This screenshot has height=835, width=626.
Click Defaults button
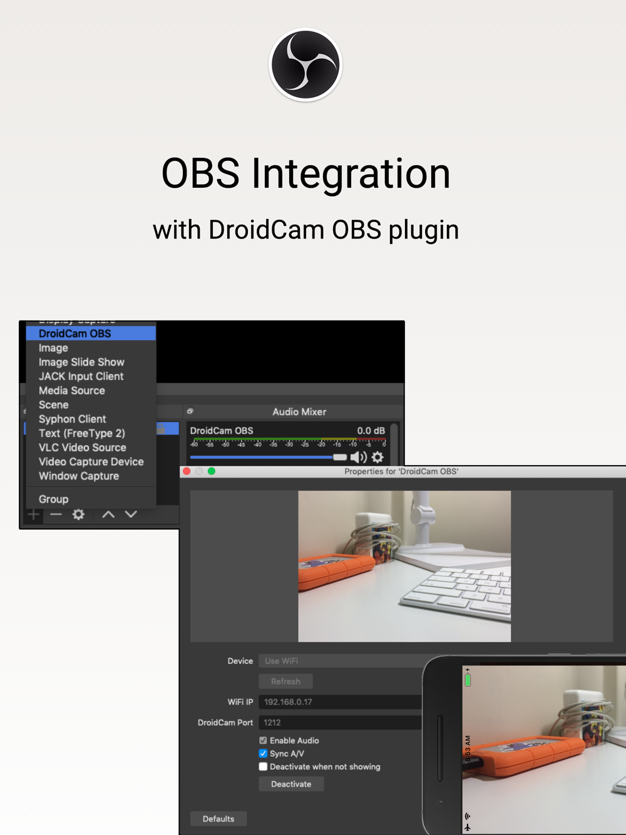218,819
